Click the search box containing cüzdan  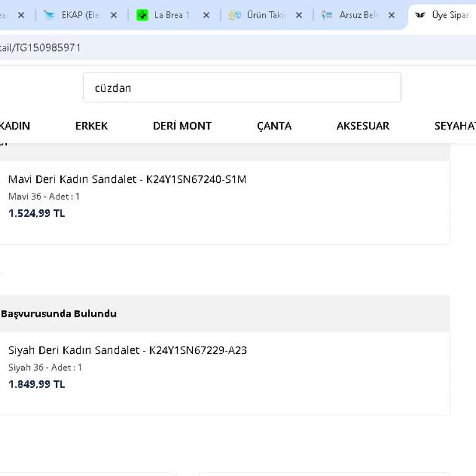click(242, 87)
